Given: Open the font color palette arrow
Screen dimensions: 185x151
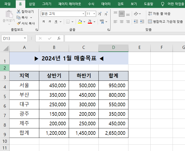Looking at the screenshot, I should [x=94, y=22].
